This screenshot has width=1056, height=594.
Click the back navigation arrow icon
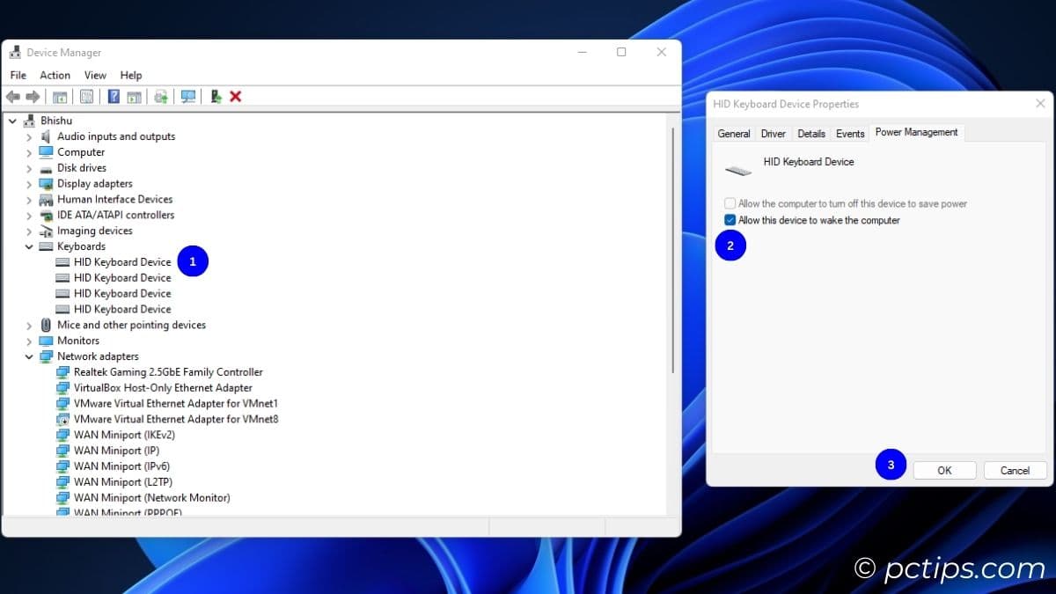12,97
